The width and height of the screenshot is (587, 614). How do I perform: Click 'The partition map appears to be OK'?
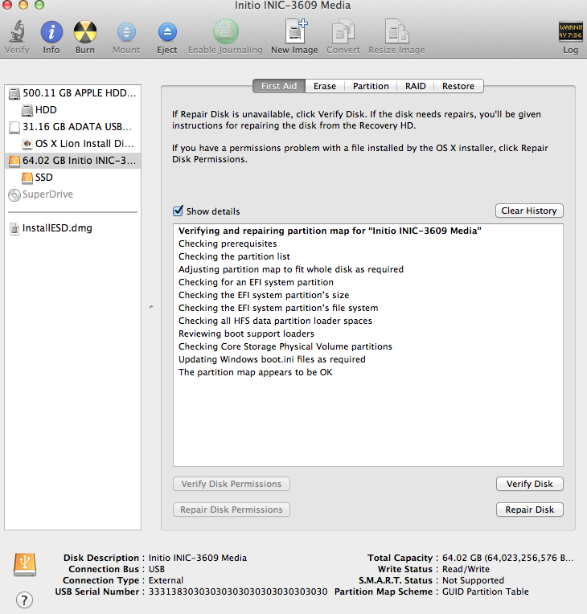pyautogui.click(x=255, y=372)
